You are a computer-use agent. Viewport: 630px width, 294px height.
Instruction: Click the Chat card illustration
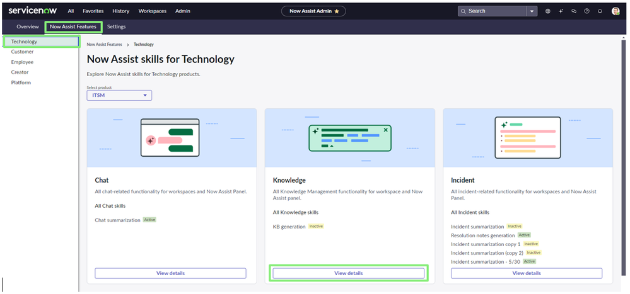click(x=172, y=138)
